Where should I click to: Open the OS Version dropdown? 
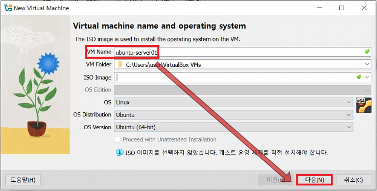(x=233, y=127)
